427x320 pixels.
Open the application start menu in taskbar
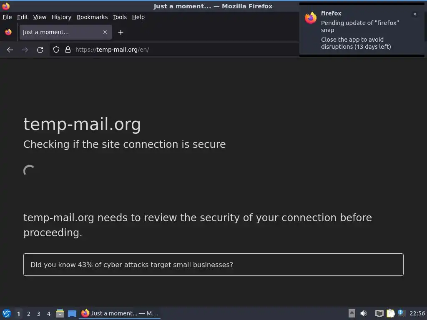point(7,313)
